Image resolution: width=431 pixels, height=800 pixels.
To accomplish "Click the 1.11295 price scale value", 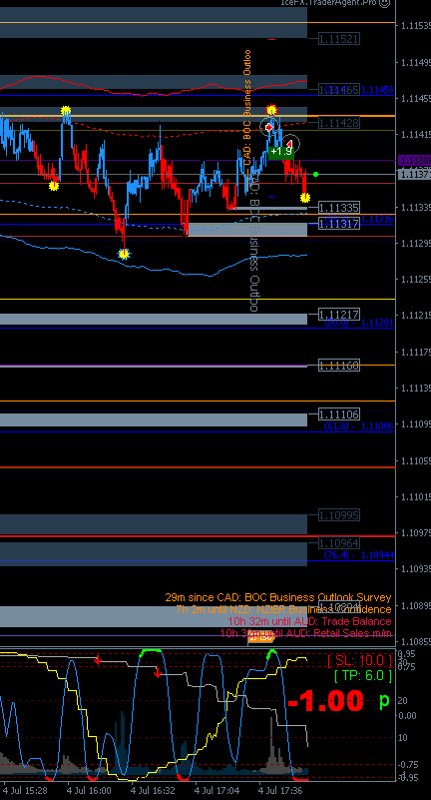I will pyautogui.click(x=416, y=244).
